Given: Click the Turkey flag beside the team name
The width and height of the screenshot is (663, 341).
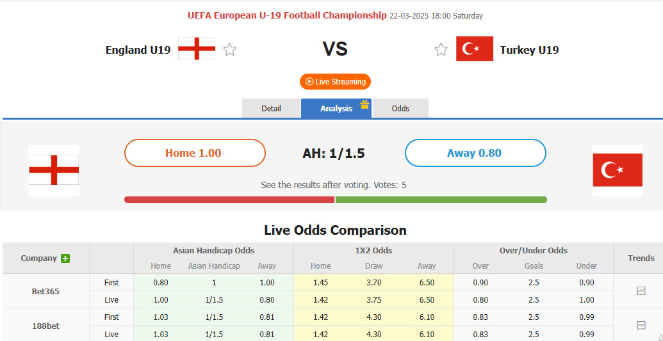Looking at the screenshot, I should coord(475,49).
